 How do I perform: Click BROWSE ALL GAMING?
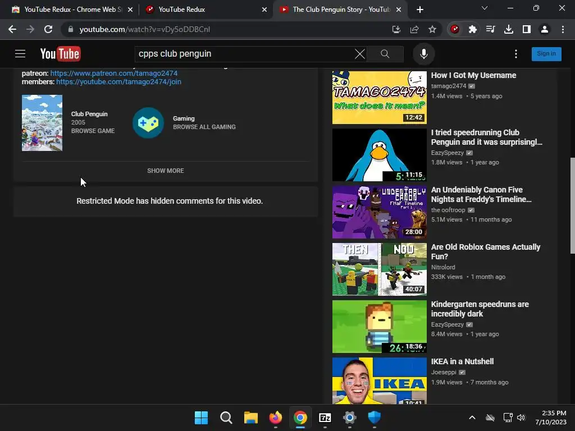coord(204,127)
